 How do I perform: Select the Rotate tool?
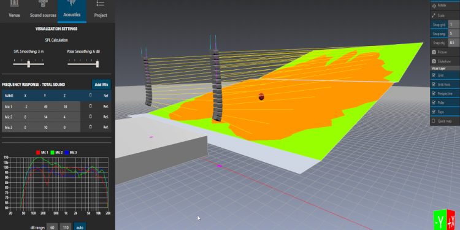click(445, 6)
